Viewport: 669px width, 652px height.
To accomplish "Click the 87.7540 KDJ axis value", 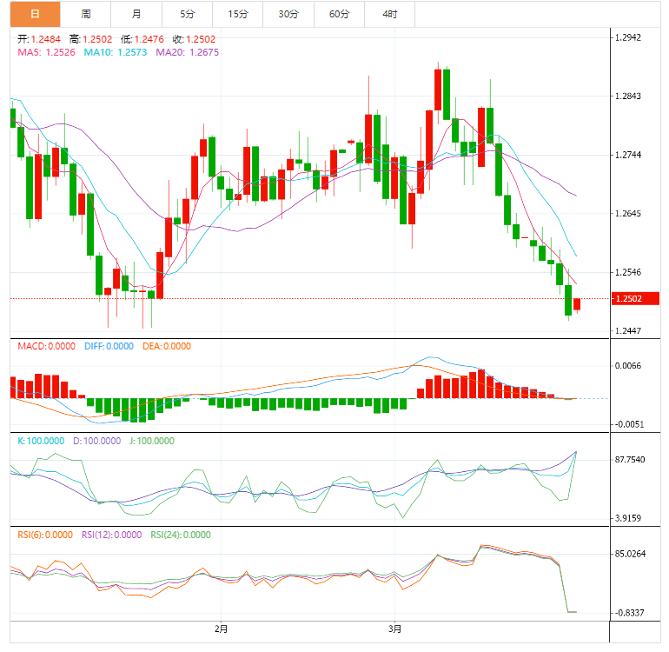I will [630, 460].
